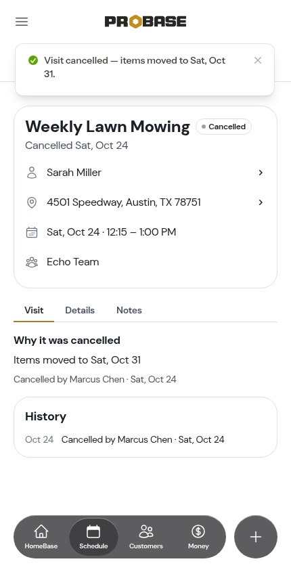
Task: Click the person icon beside Sarah Miller
Action: [x=32, y=173]
